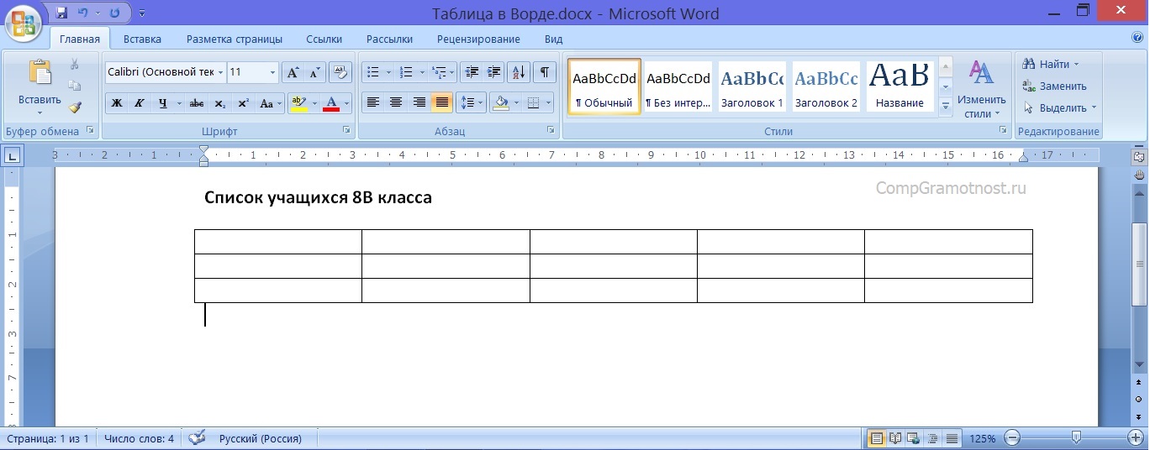Open the font name dropdown
1150x450 pixels.
[221, 73]
